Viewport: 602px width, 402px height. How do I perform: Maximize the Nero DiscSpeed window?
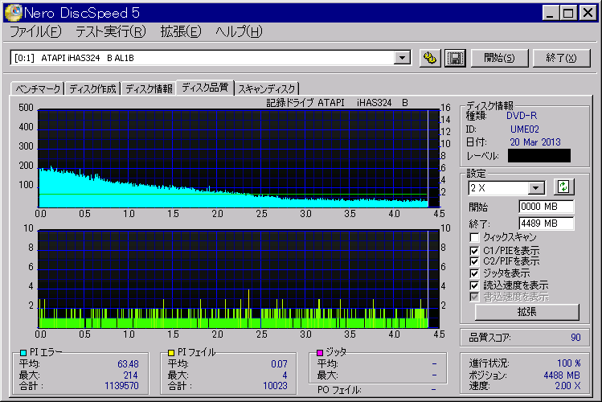pyautogui.click(x=568, y=13)
